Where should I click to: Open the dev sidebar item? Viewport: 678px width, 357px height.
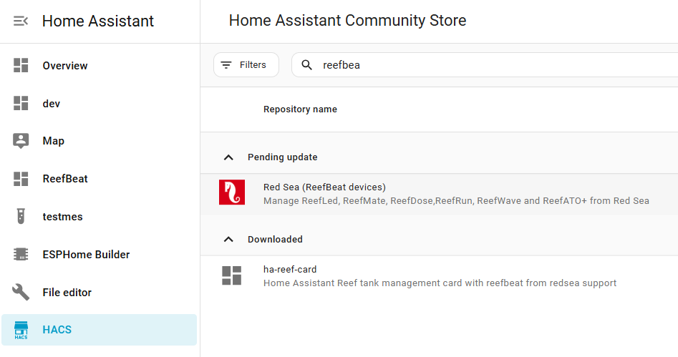99,104
